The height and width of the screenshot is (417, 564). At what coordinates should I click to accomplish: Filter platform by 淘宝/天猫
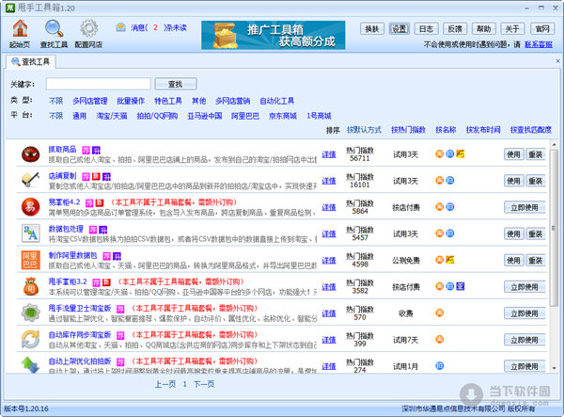coord(112,116)
